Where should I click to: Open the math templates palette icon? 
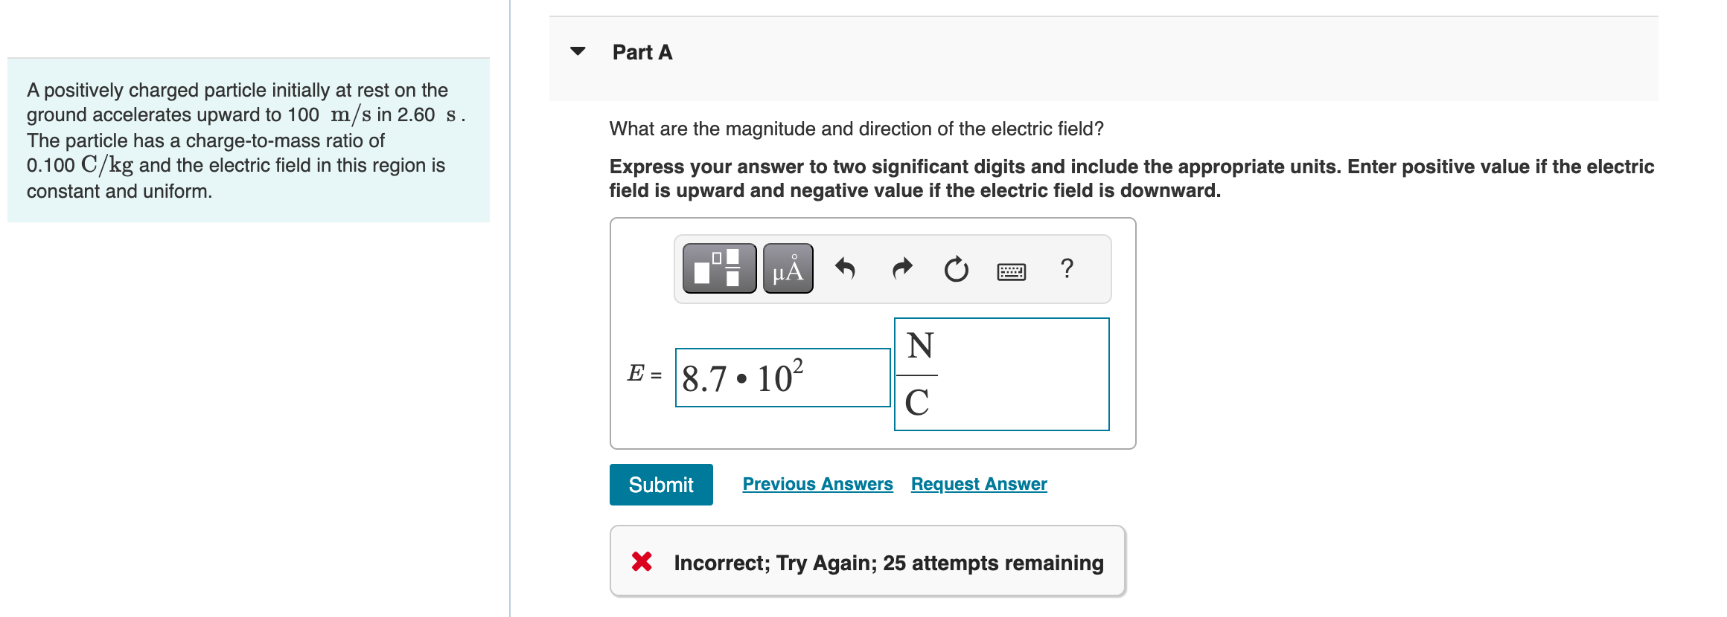(x=717, y=269)
